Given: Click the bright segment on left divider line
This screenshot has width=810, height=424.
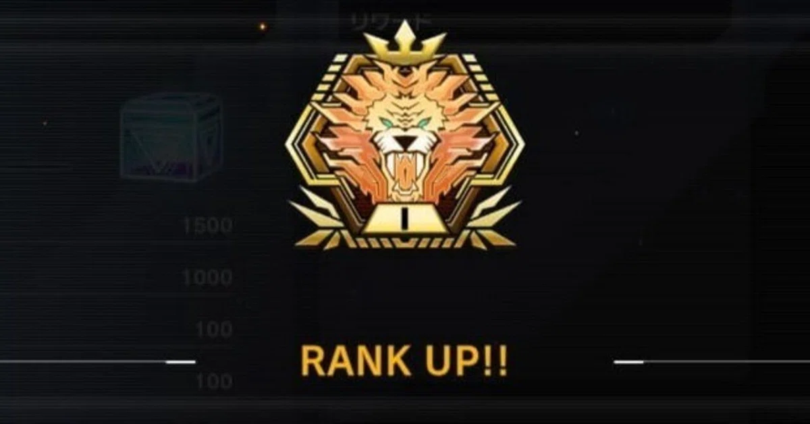Looking at the screenshot, I should click(x=180, y=362).
